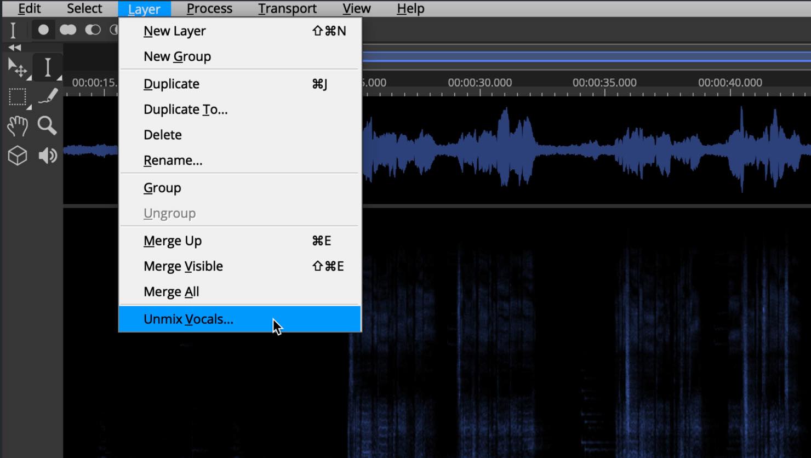Click the blue overview navigation bar above the ruler
Viewport: 811px width, 458px height.
click(586, 57)
